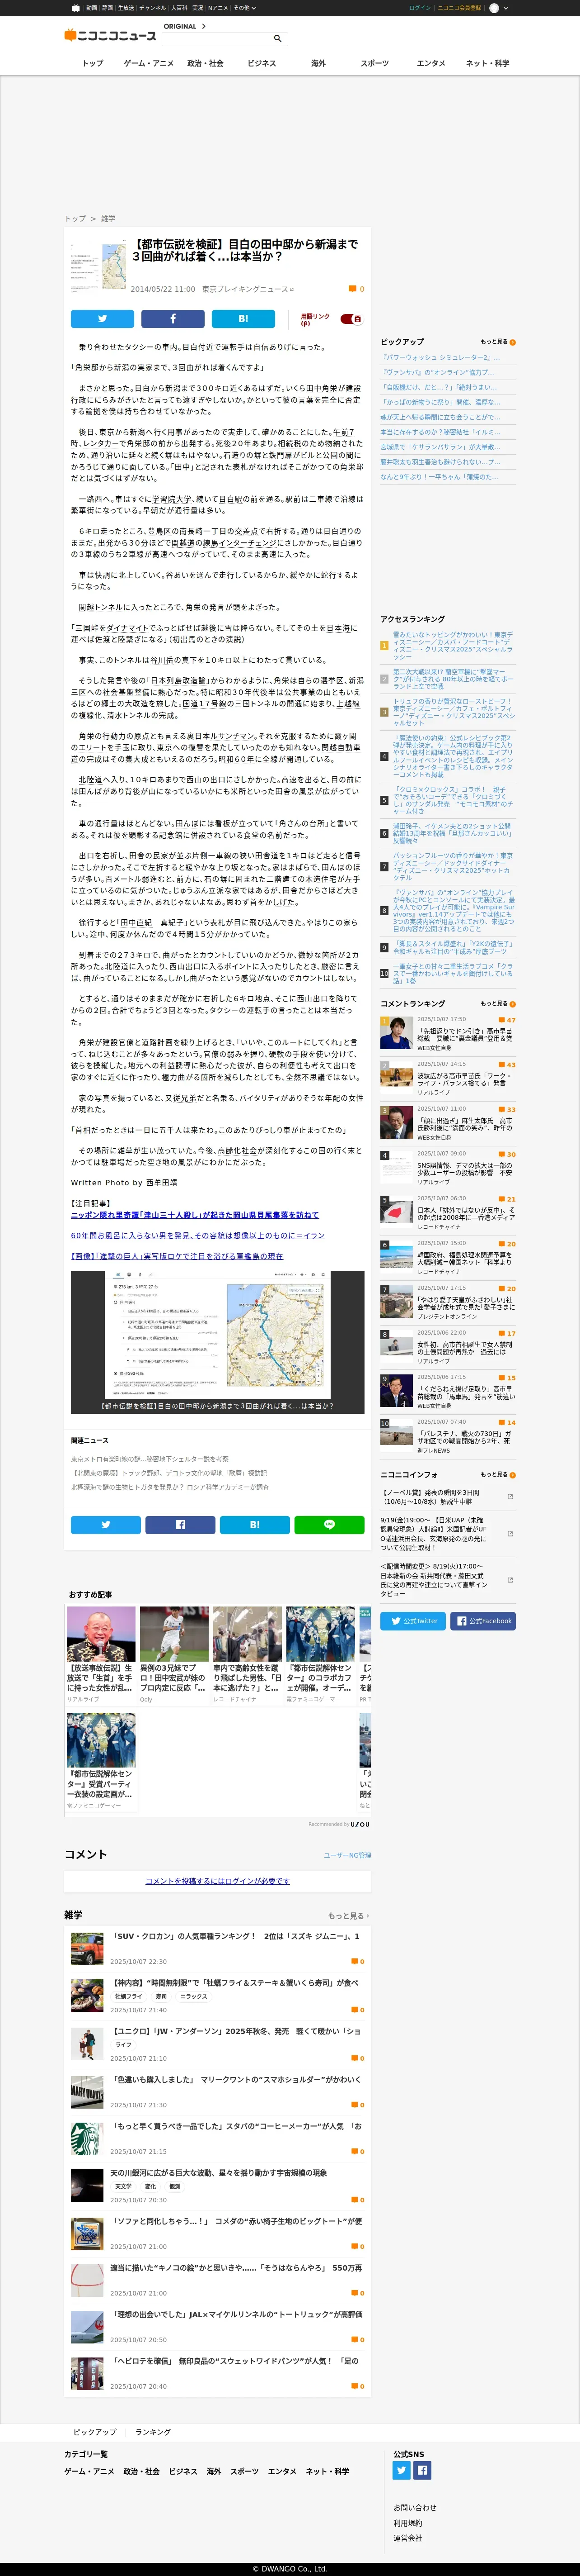Select the ゲーム・アニメ navigation tab
The width and height of the screenshot is (580, 2576).
(149, 63)
